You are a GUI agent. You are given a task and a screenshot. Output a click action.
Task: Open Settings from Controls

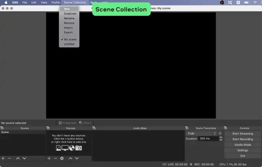(x=243, y=150)
